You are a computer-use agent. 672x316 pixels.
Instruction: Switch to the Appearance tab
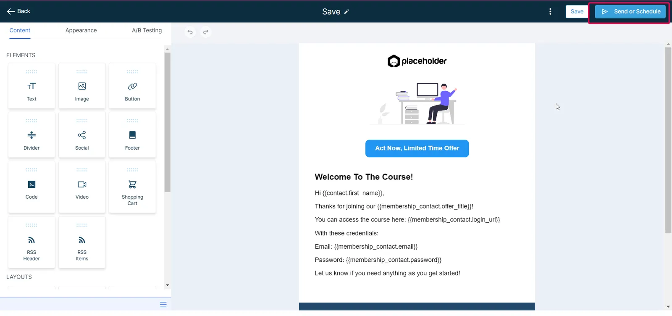[81, 30]
